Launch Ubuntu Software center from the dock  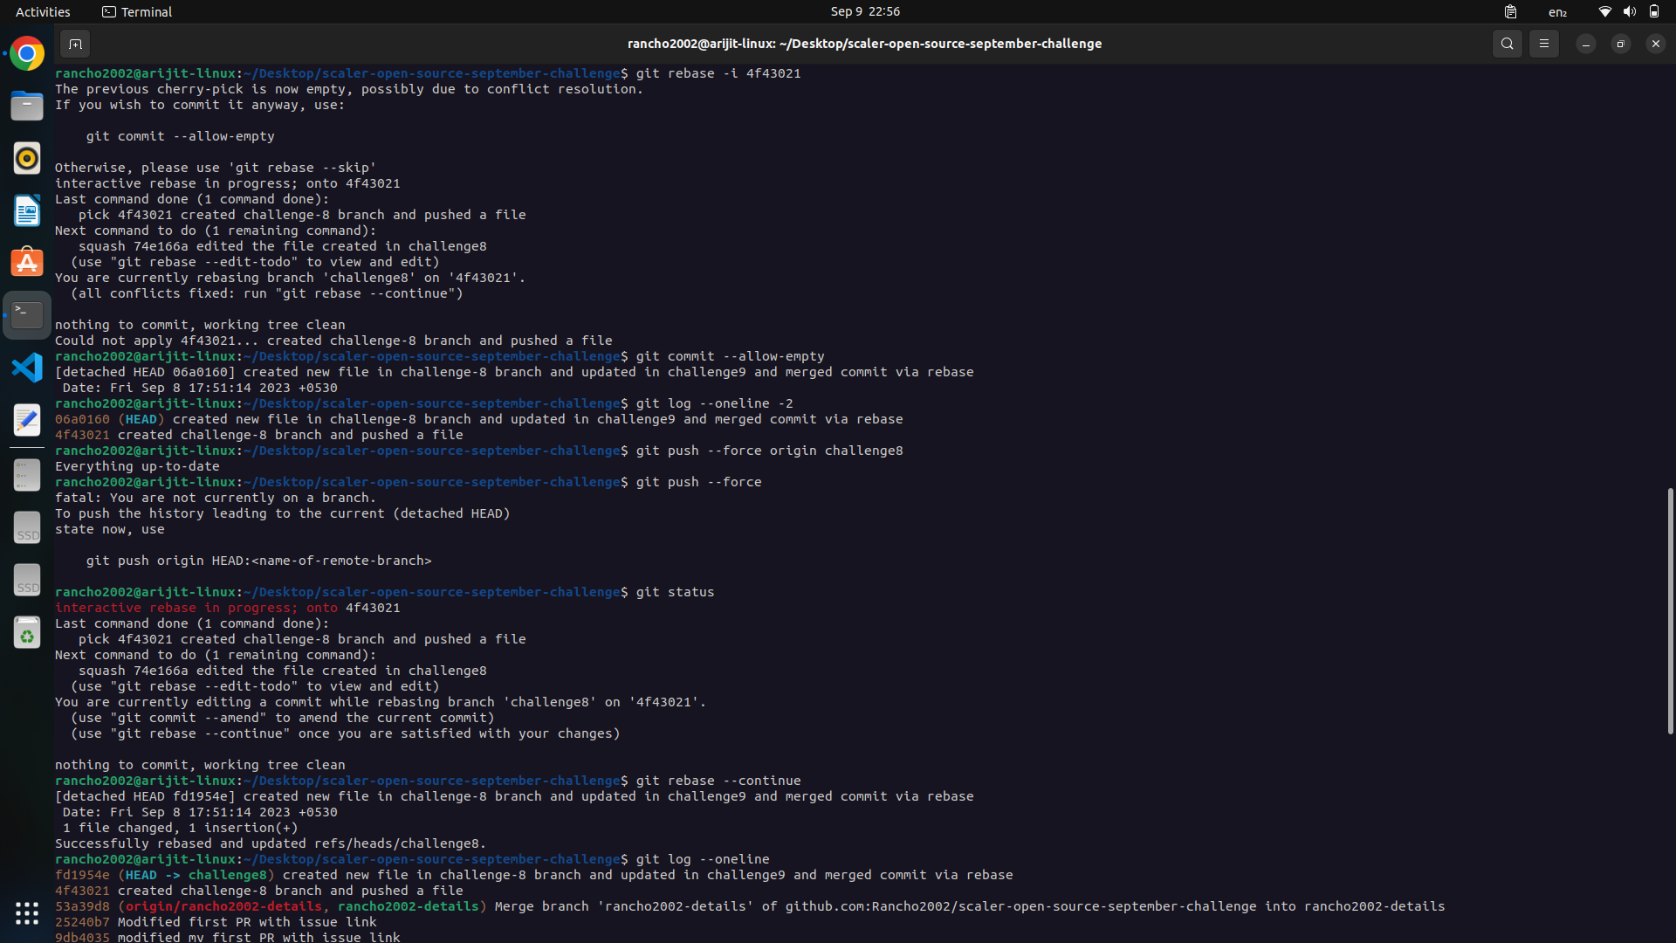tap(26, 263)
